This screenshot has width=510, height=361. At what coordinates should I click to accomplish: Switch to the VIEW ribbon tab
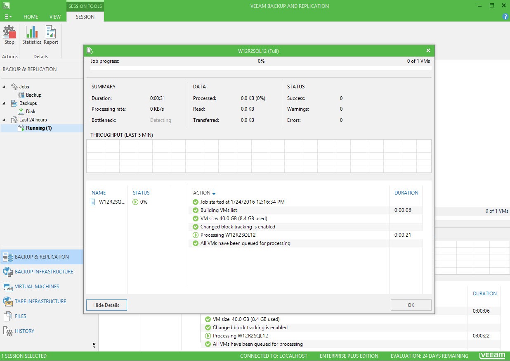tap(55, 17)
